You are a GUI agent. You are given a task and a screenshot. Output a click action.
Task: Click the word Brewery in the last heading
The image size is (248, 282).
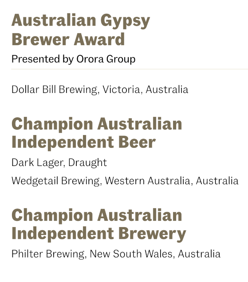pos(152,234)
